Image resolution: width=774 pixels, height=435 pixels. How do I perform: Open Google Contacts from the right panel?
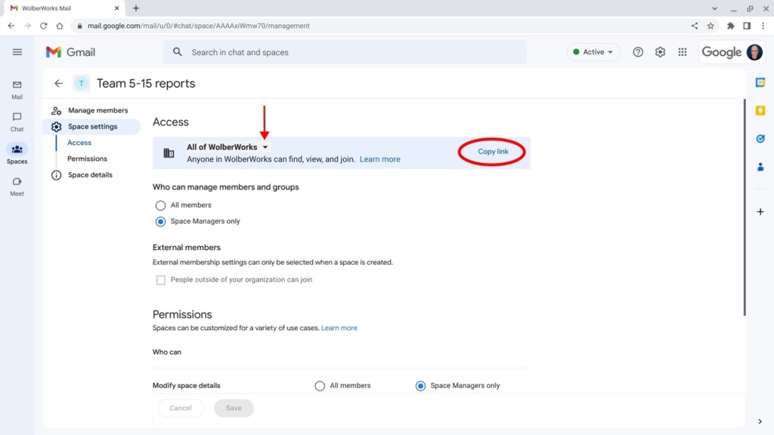click(x=760, y=167)
